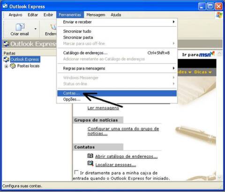
Task: Click the address book icon beside Abrir catálogo
Action: tap(90, 156)
